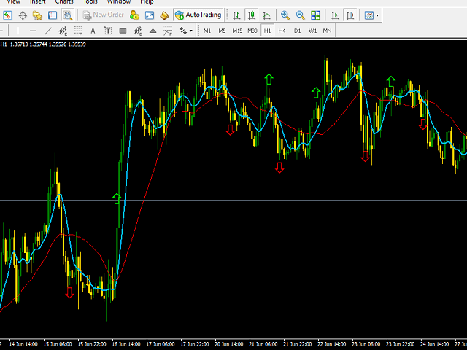Switch chart to line chart type

(x=266, y=15)
